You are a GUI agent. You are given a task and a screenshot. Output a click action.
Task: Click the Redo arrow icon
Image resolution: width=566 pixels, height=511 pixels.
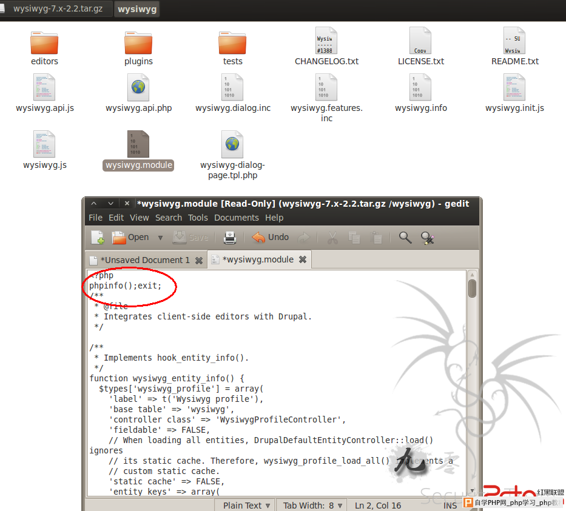[304, 237]
